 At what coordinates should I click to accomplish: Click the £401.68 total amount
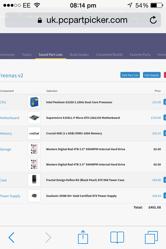pyautogui.click(x=155, y=208)
